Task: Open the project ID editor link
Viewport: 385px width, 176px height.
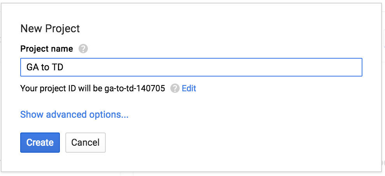Action: point(189,88)
